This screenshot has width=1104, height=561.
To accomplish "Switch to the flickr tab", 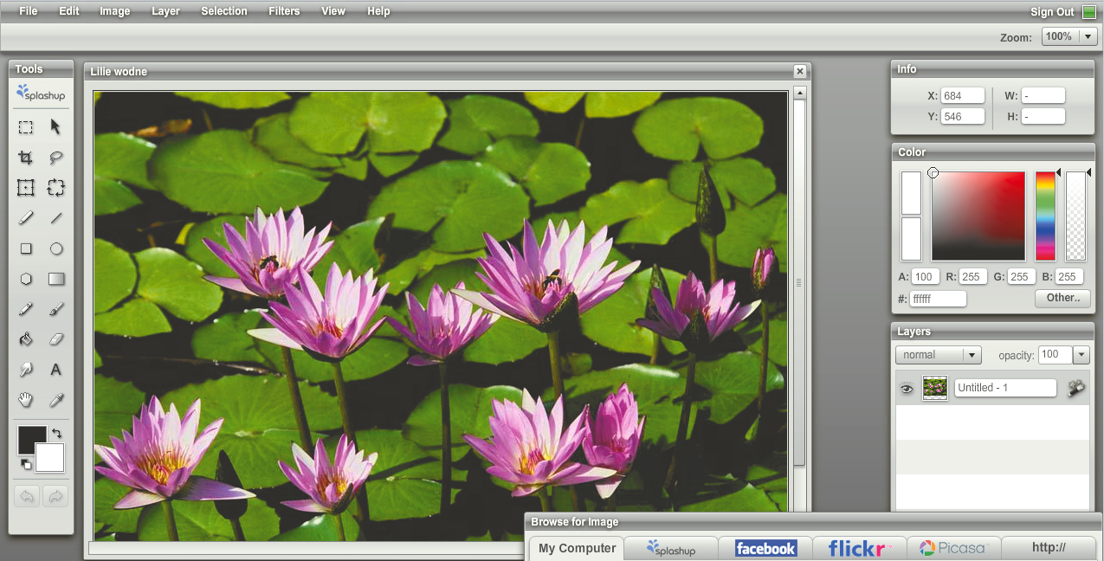I will [859, 548].
